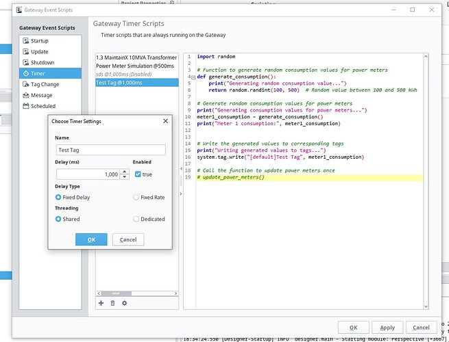The height and width of the screenshot is (342, 449).
Task: Decrease Delay value with down arrow
Action: pyautogui.click(x=125, y=177)
